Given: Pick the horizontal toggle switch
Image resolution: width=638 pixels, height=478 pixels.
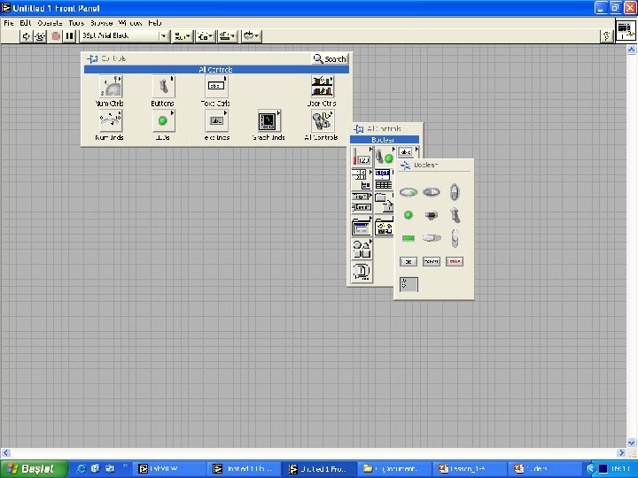Looking at the screenshot, I should coord(432,215).
